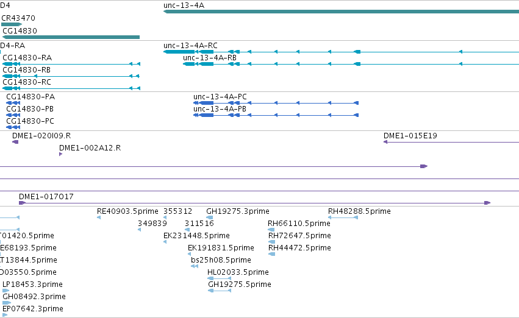
Task: Open the CG14830-RA transcript
Action: pyautogui.click(x=71, y=64)
